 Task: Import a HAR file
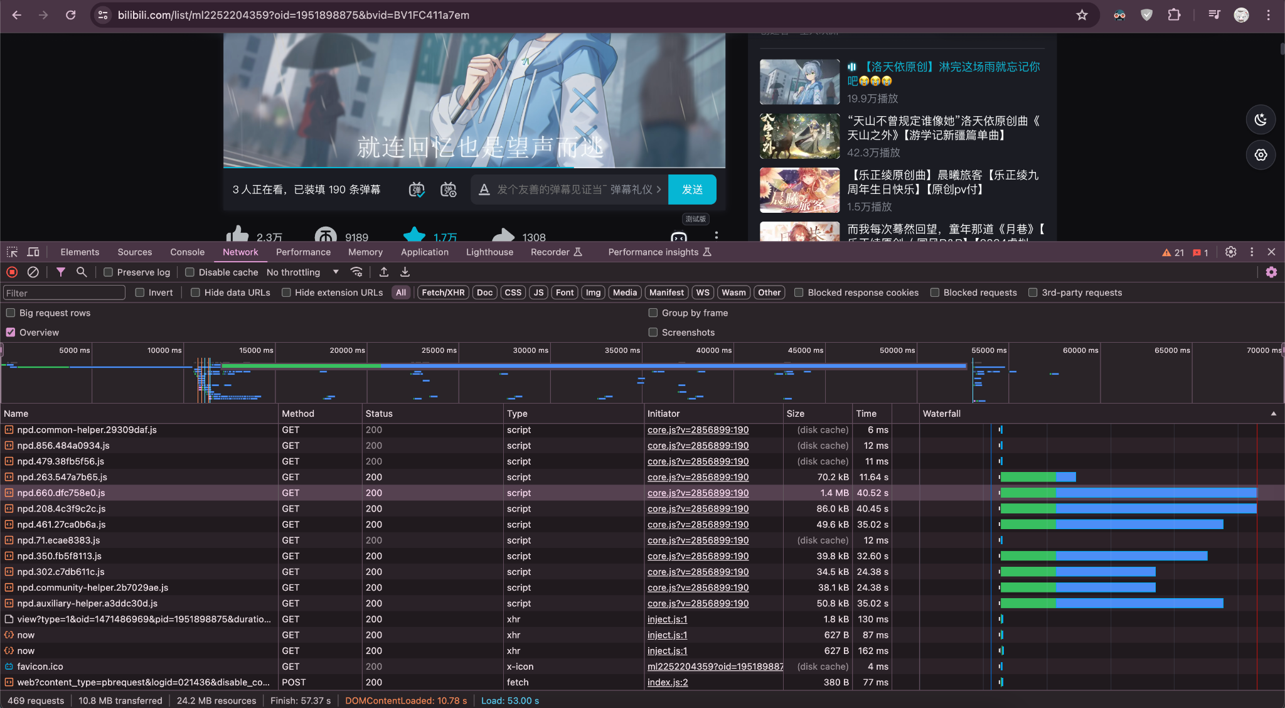pos(383,272)
